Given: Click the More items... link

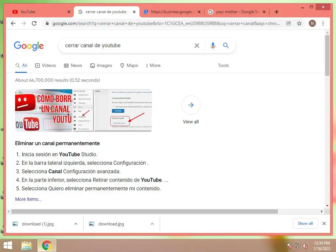Looking at the screenshot, I should 29,199.
